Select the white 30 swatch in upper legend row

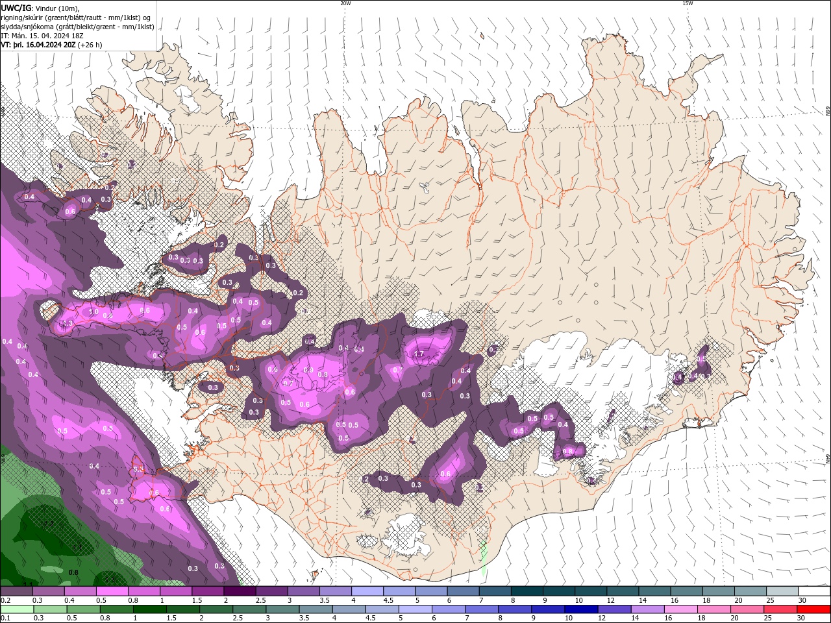pyautogui.click(x=815, y=591)
